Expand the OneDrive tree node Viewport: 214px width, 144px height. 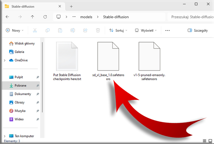tap(5, 60)
